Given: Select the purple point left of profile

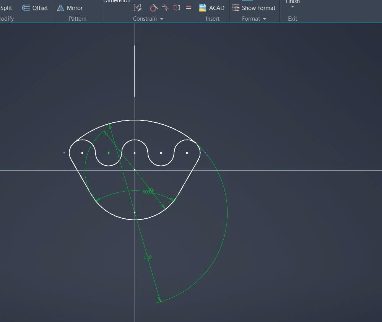Looking at the screenshot, I should pos(64,153).
